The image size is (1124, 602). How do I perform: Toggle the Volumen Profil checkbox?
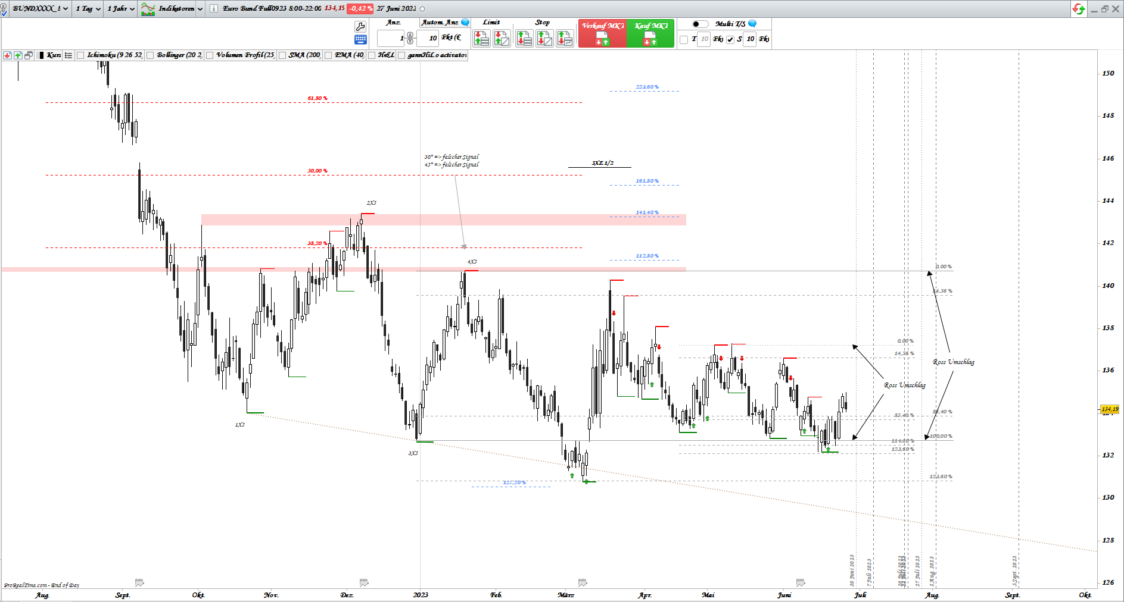point(210,55)
